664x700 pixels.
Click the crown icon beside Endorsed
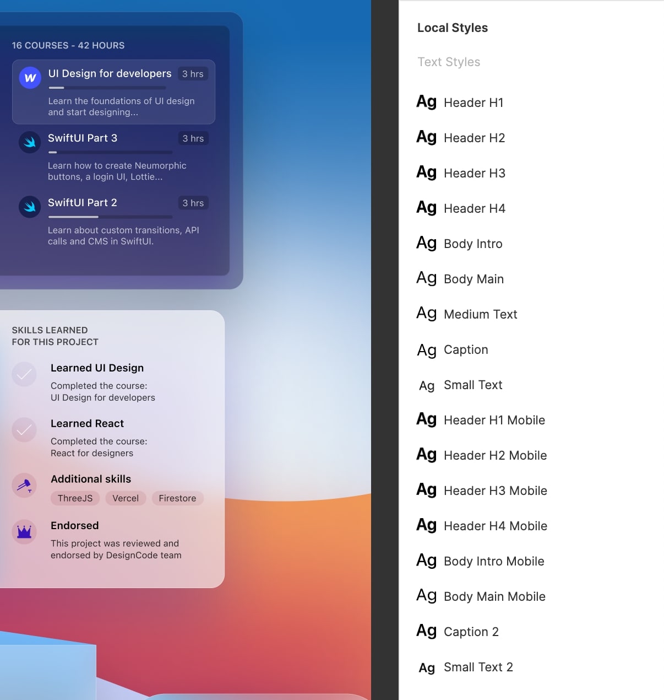click(x=24, y=532)
